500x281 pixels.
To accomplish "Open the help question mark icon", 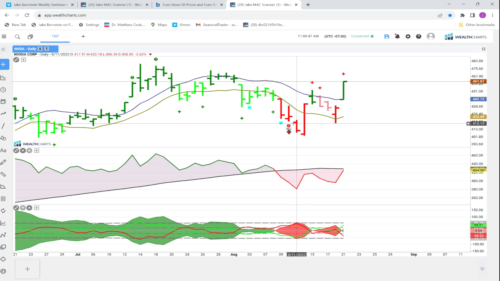I will click(x=418, y=37).
